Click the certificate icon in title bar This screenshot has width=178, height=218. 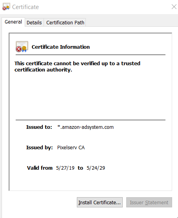click(x=6, y=7)
